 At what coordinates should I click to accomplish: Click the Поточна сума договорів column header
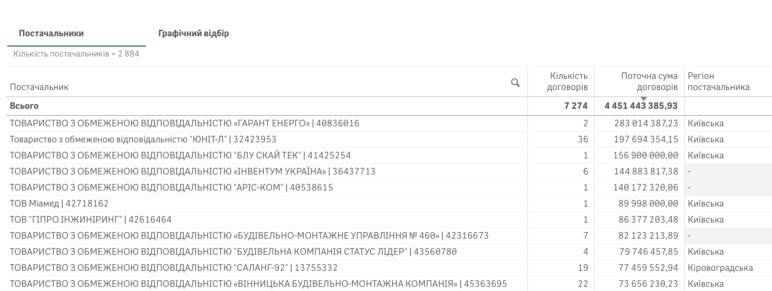[649, 81]
